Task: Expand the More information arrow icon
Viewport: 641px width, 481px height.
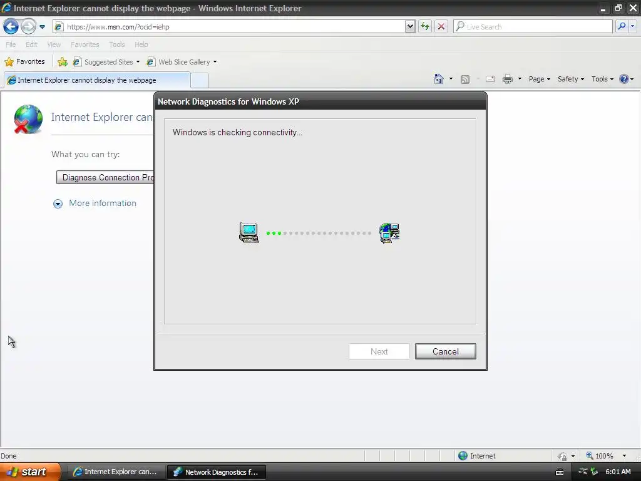Action: [58, 204]
